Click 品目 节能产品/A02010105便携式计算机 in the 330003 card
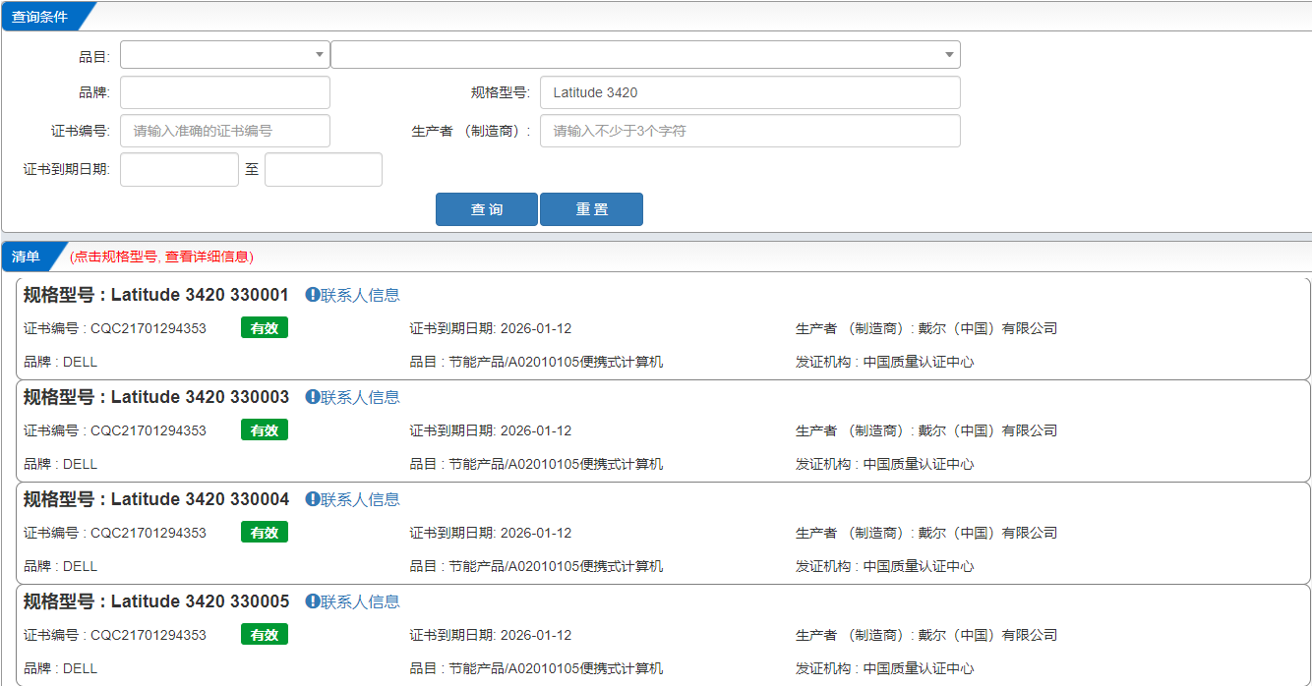 coord(537,464)
